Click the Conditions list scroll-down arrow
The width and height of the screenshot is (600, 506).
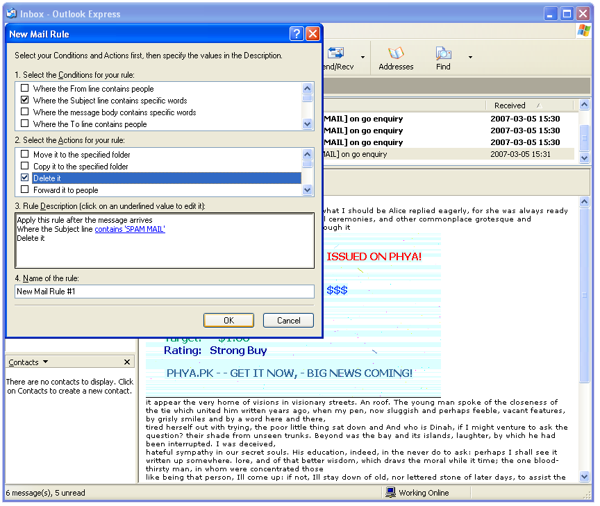coord(307,124)
